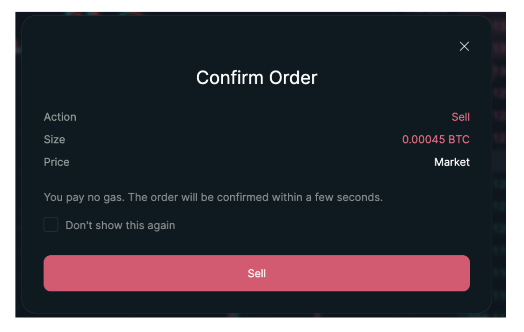
Task: Click the "Don't show this again" label text
Action: [120, 225]
